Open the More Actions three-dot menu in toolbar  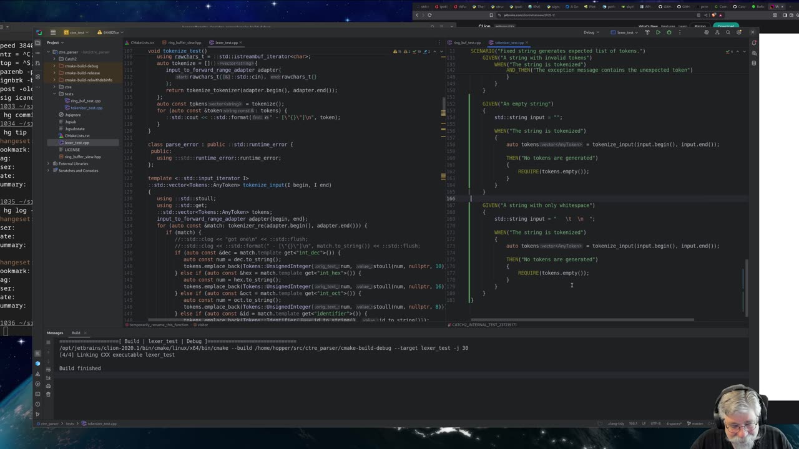(680, 32)
